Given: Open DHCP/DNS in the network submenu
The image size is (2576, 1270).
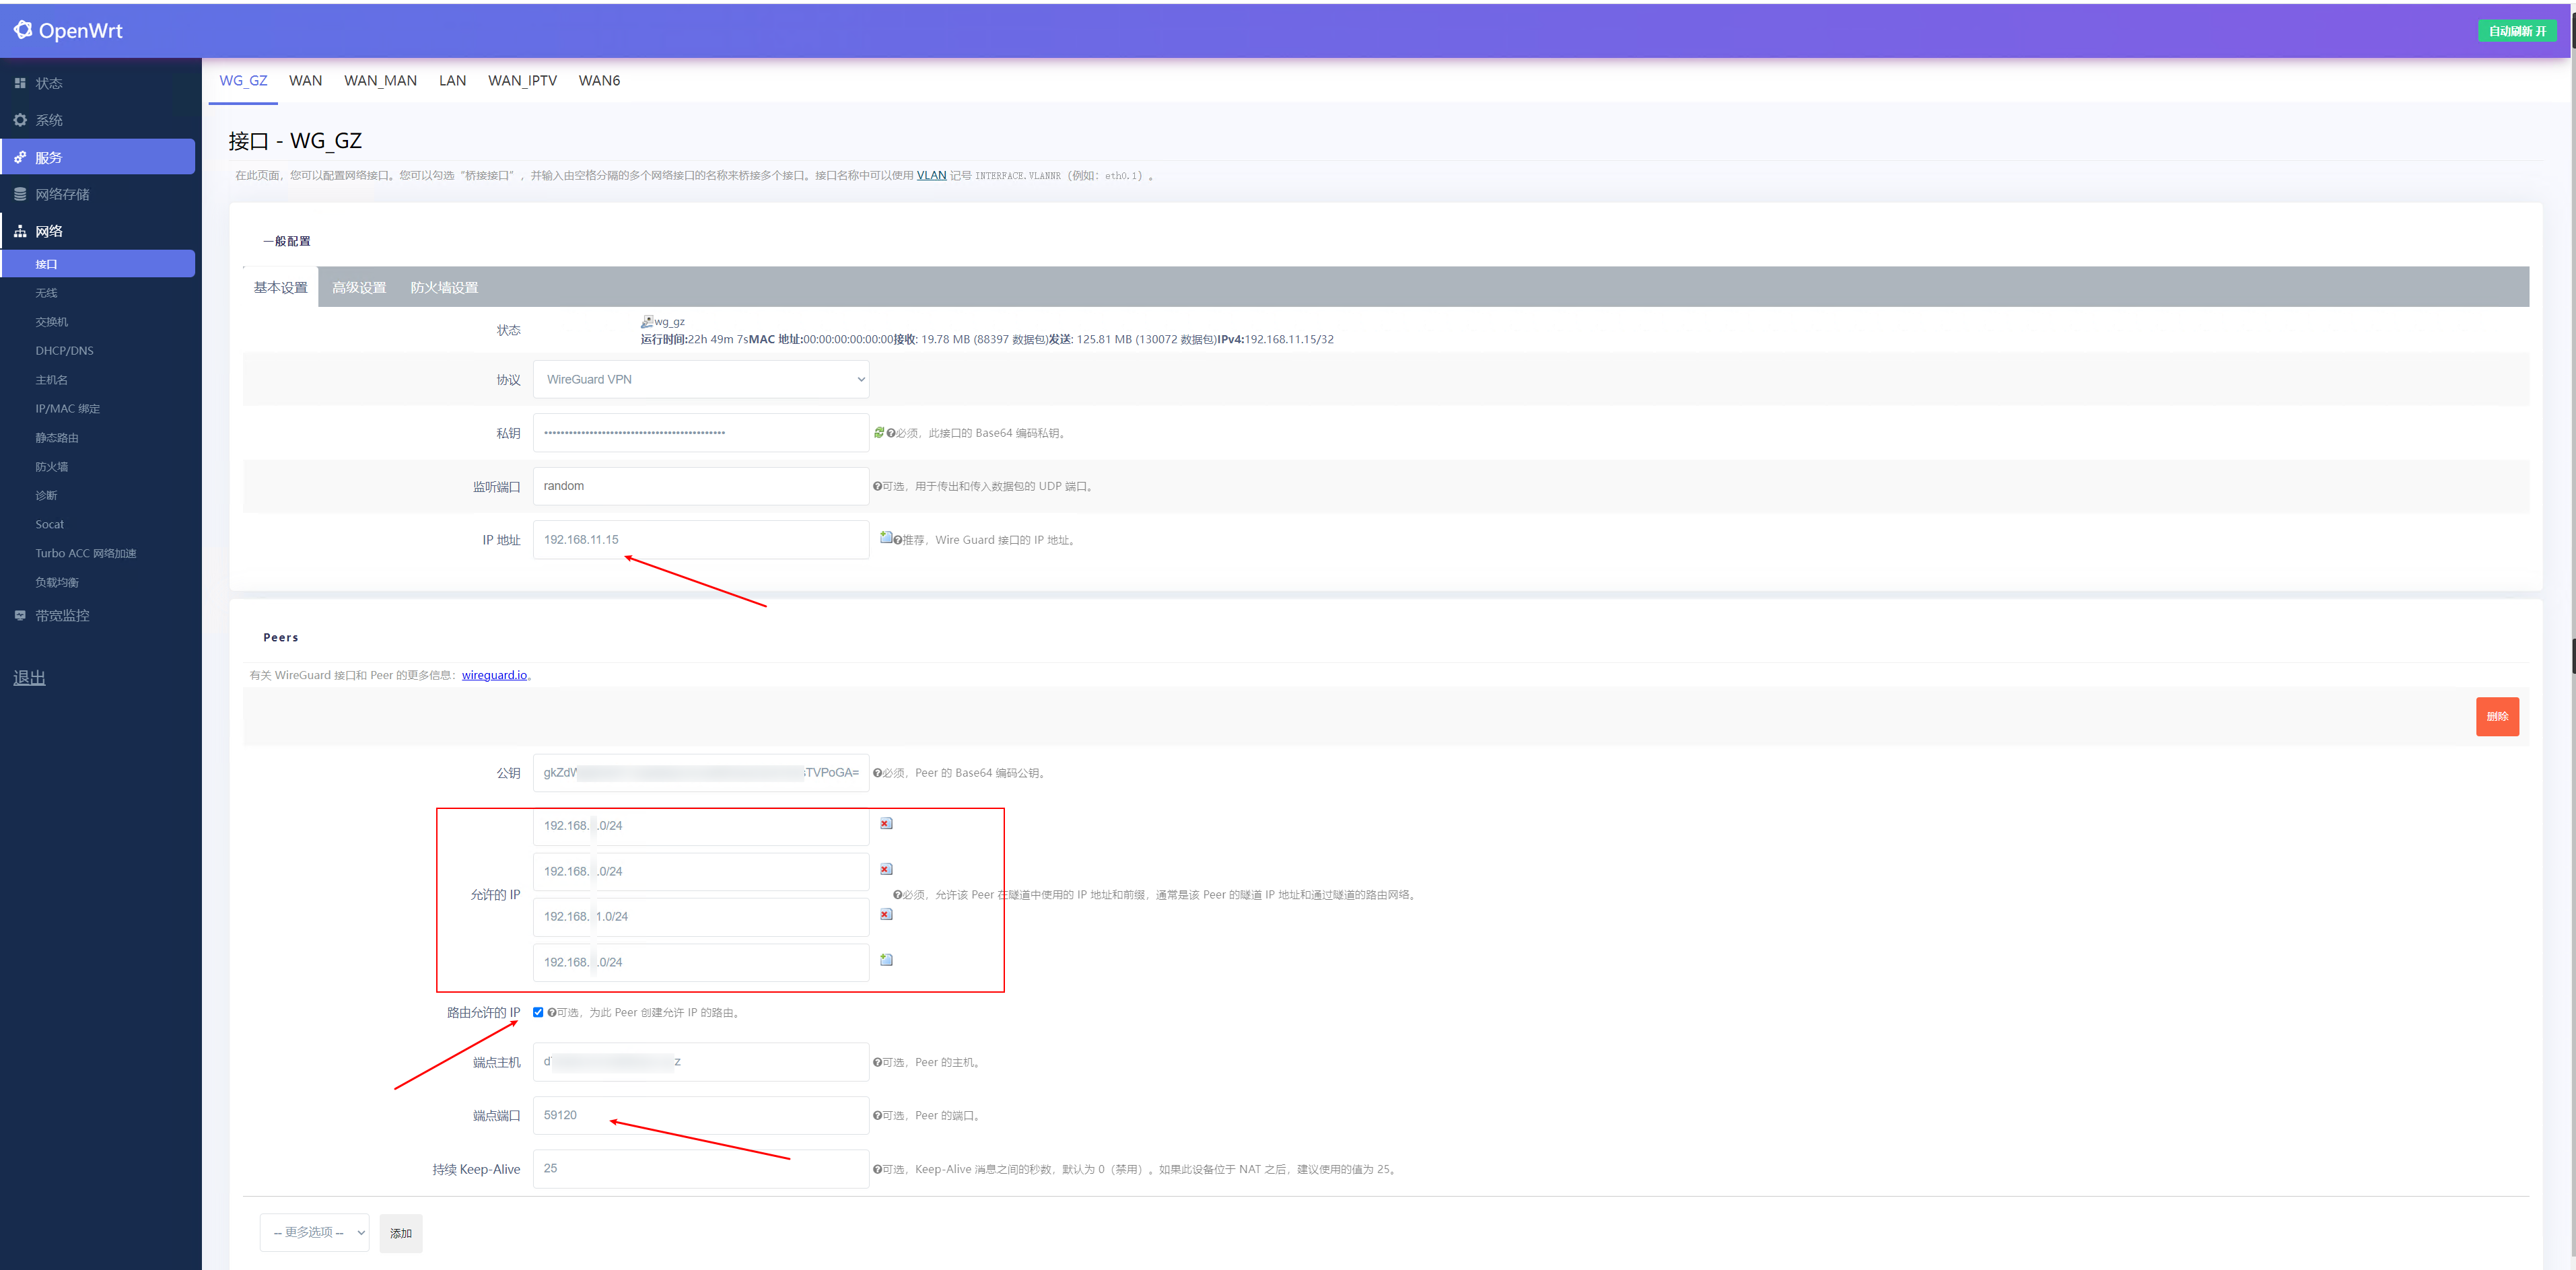Looking at the screenshot, I should click(64, 350).
